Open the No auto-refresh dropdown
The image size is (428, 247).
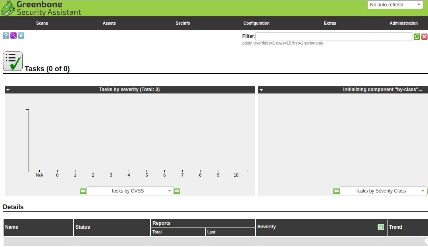(x=395, y=5)
